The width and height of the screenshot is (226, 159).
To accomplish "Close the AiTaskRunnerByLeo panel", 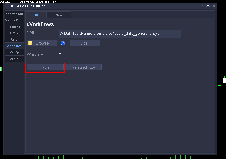I will click(x=214, y=6).
